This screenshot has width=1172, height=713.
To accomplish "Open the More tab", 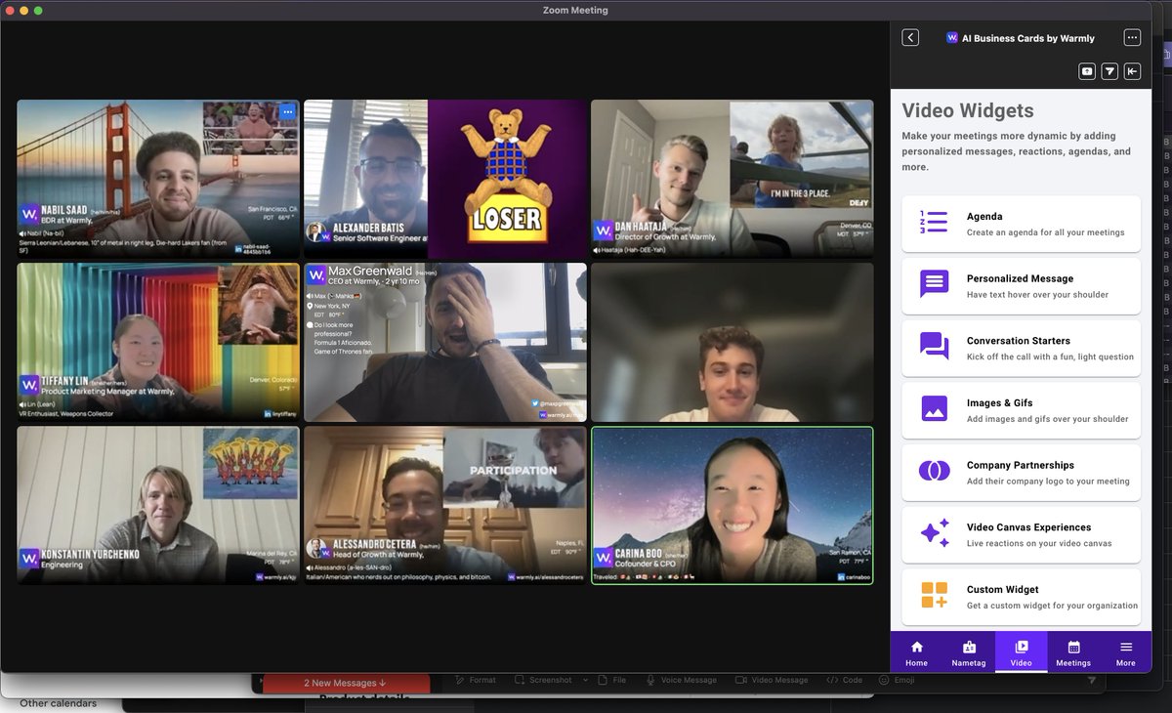I will [x=1126, y=653].
